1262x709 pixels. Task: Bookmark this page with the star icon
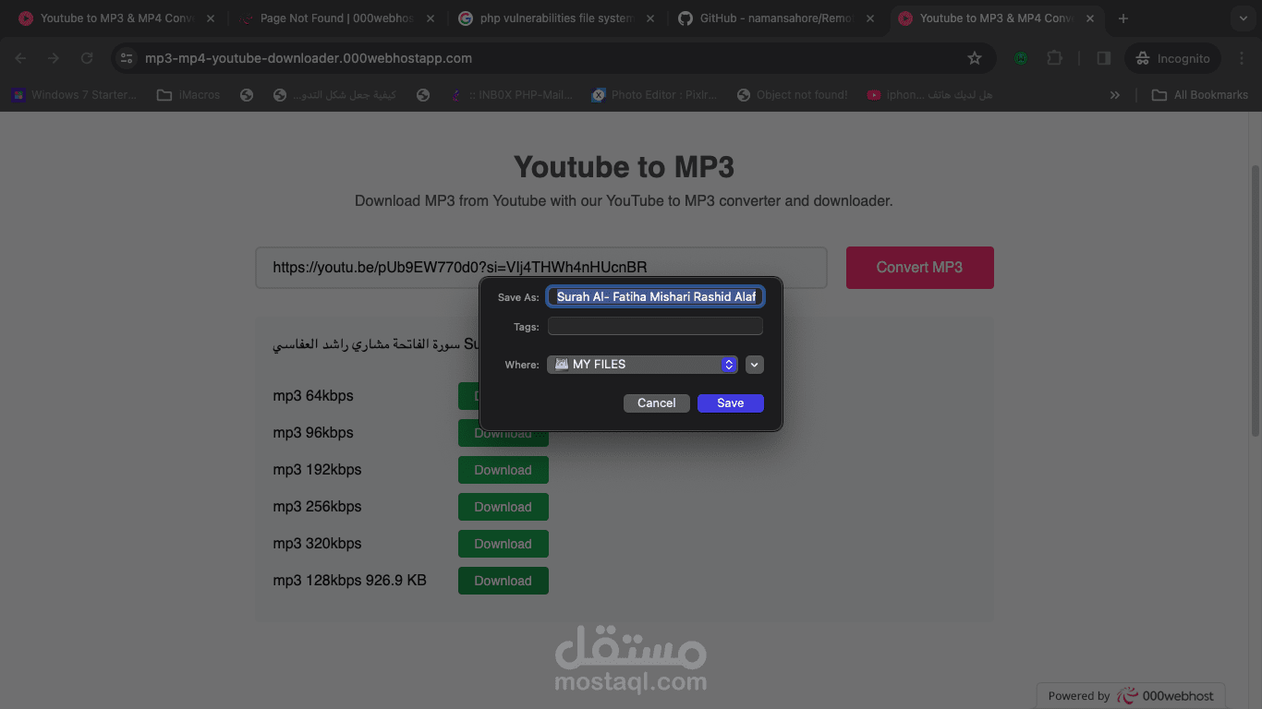(x=975, y=58)
